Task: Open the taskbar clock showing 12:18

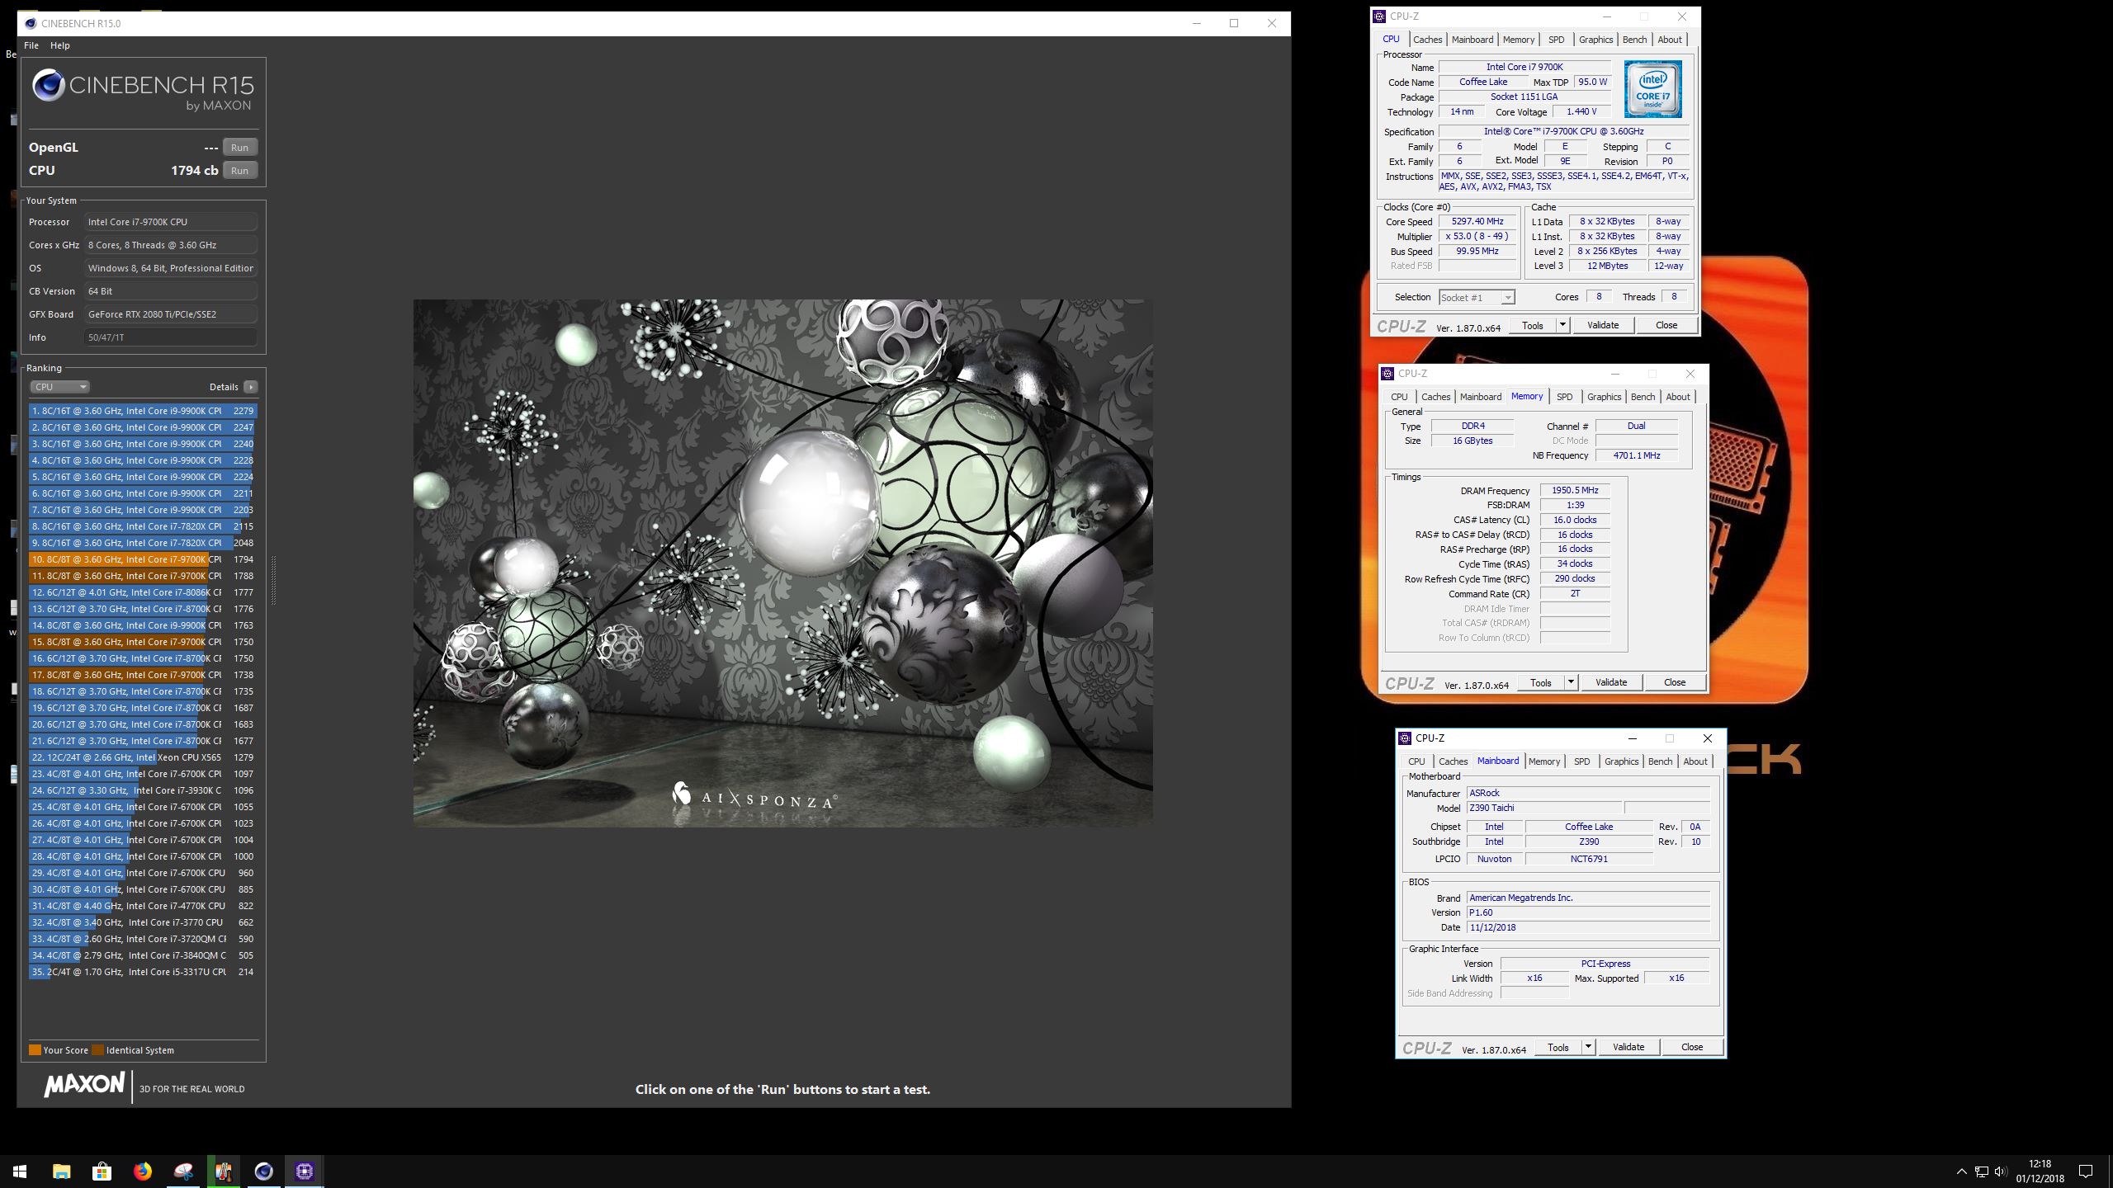Action: [2040, 1171]
